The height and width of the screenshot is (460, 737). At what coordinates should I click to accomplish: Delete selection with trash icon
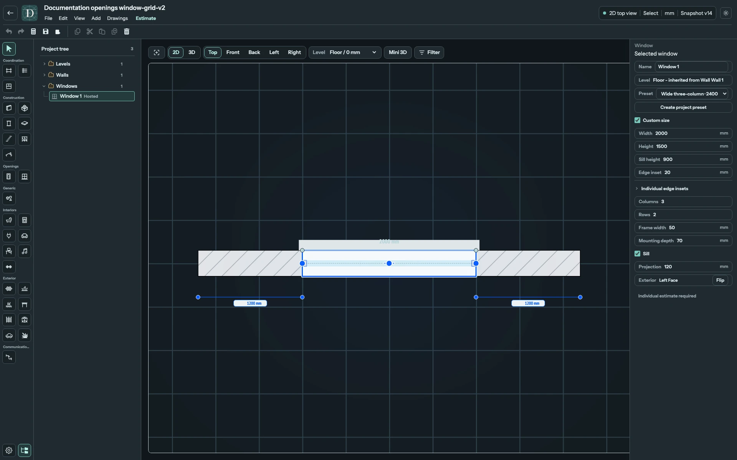[127, 31]
